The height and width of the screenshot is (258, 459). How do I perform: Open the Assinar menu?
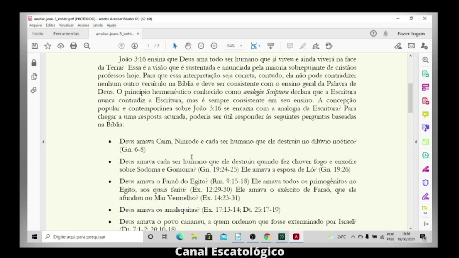83,25
